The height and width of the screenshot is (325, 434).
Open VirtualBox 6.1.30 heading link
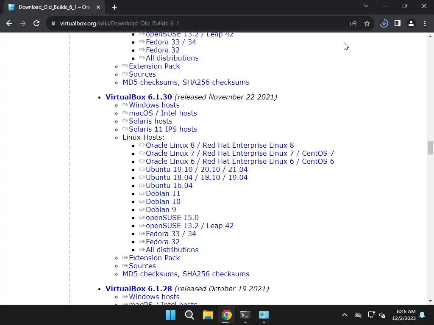click(x=139, y=97)
